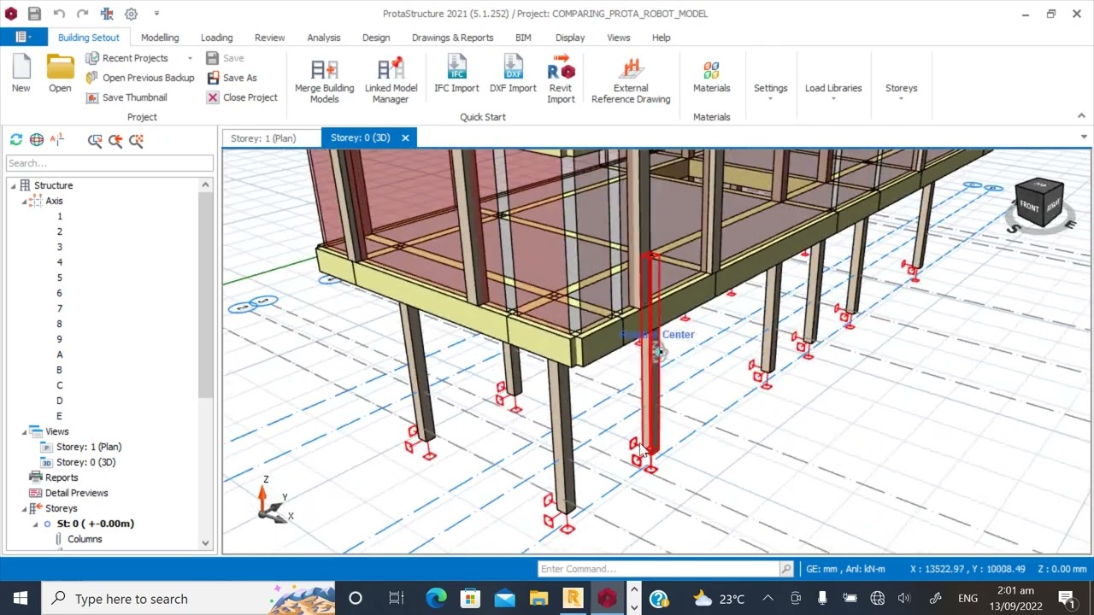Click Close Project
Viewport: 1094px width, 615px height.
click(x=242, y=97)
